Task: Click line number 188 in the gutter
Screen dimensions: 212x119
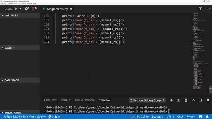Action: click(46, 16)
